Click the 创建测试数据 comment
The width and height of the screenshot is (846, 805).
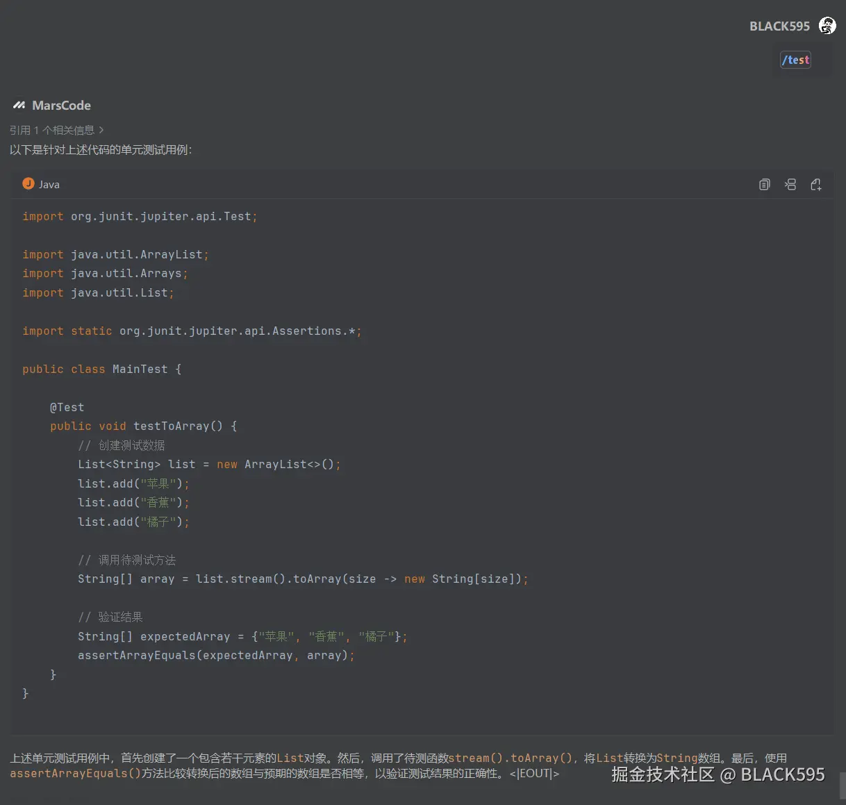(x=122, y=445)
